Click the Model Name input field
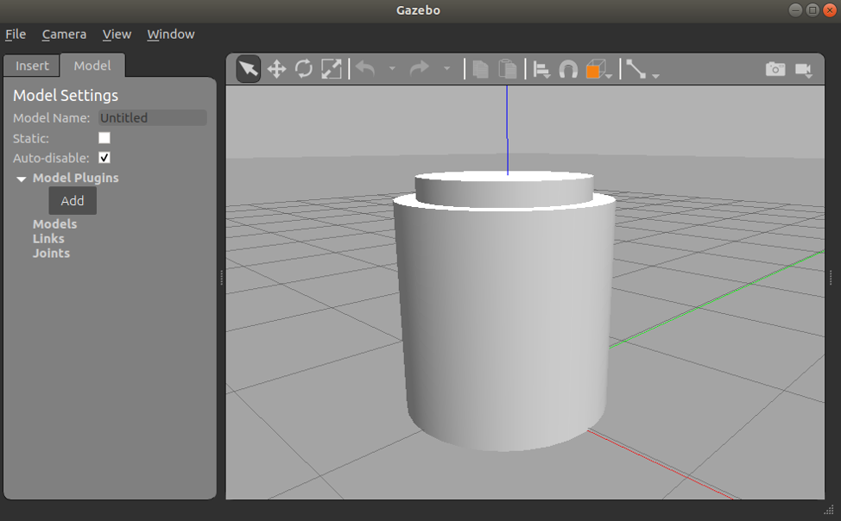Viewport: 841px width, 521px height. tap(152, 118)
